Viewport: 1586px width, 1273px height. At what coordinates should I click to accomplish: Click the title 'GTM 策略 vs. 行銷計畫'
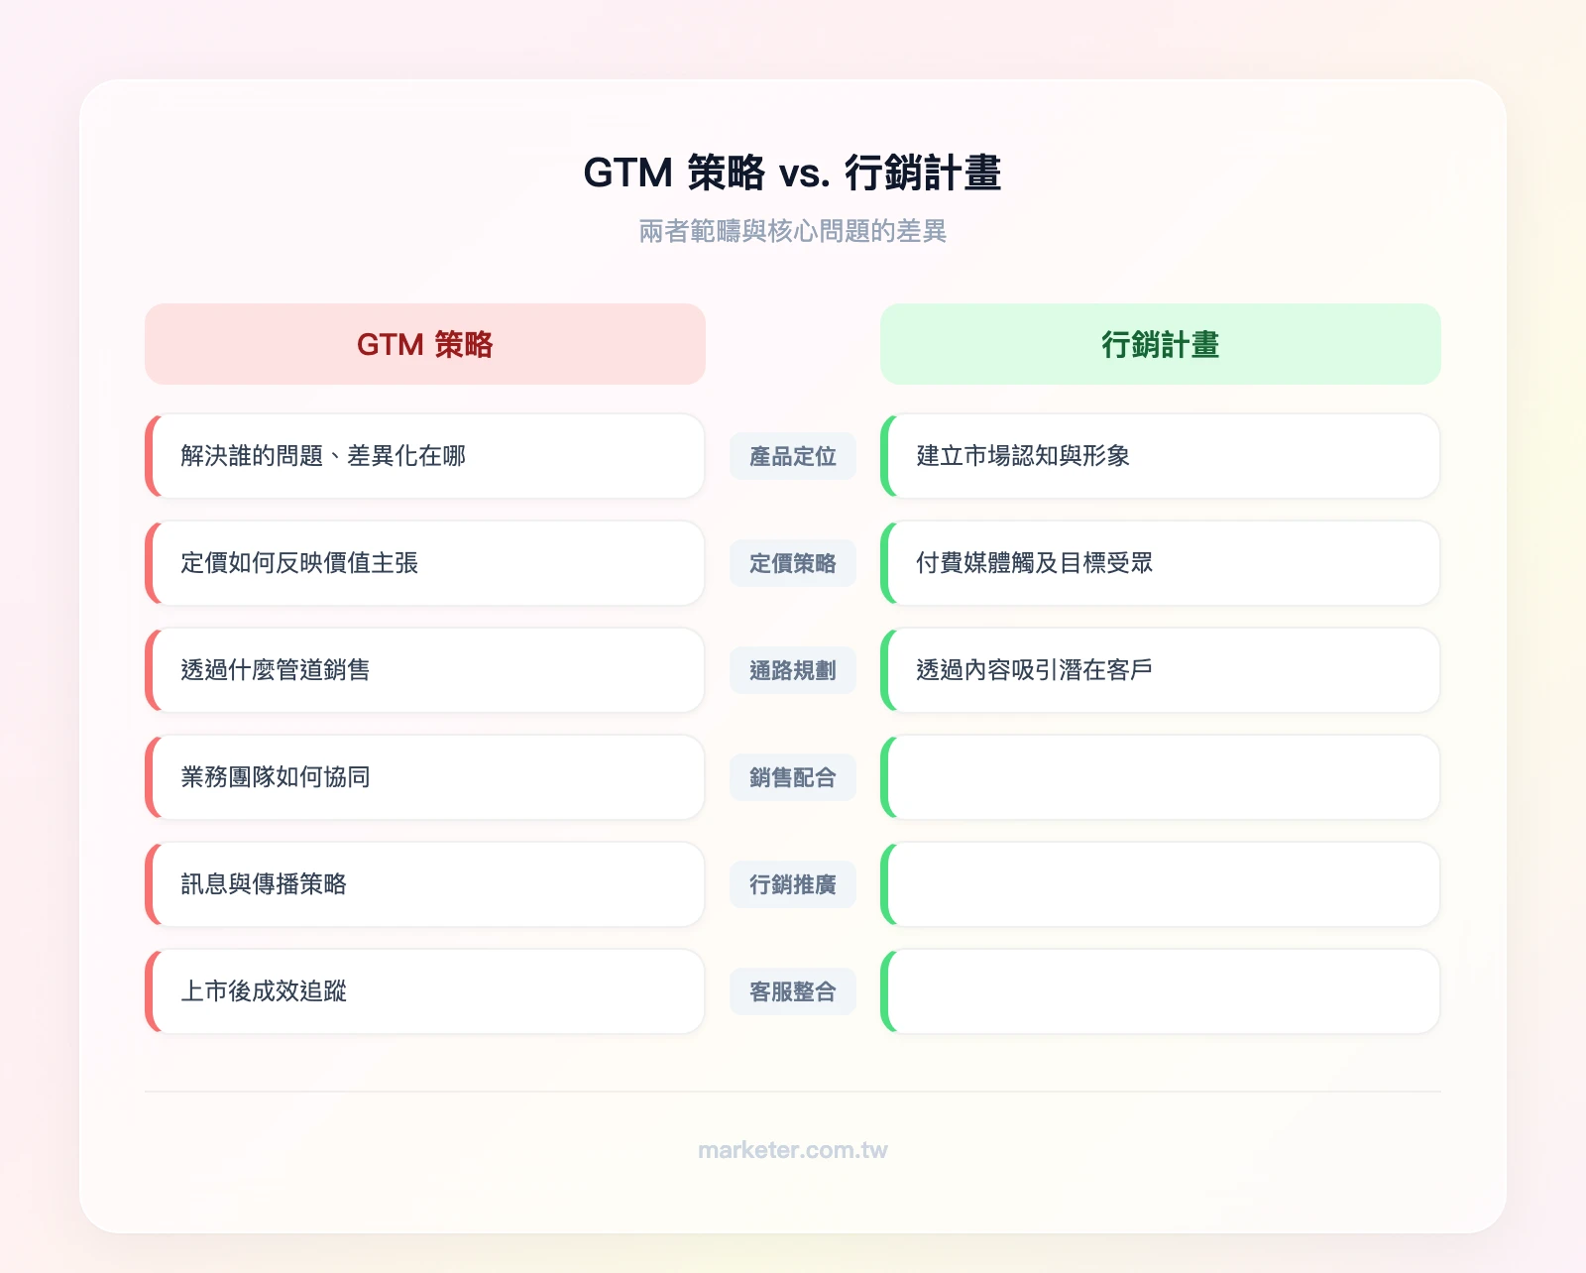point(792,173)
